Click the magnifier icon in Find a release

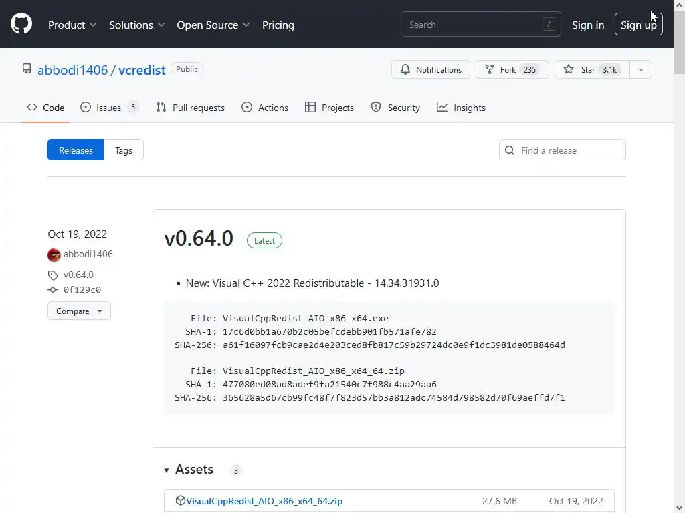(x=509, y=150)
